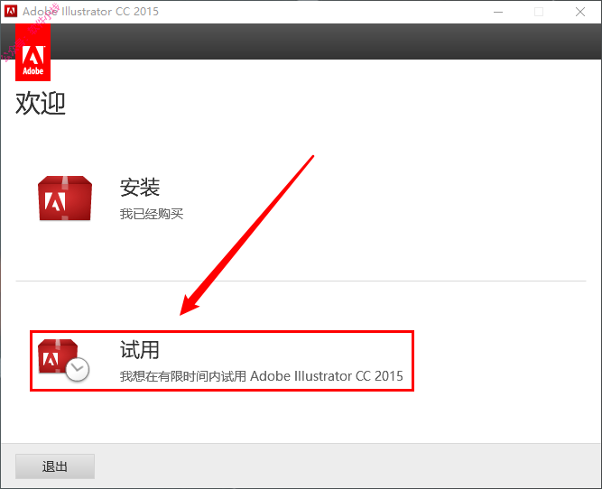Select the 安装 (Install) heading
Image resolution: width=602 pixels, height=489 pixels.
click(140, 188)
